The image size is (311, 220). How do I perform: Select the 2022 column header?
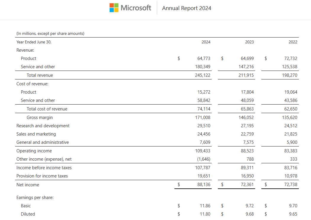(293, 42)
